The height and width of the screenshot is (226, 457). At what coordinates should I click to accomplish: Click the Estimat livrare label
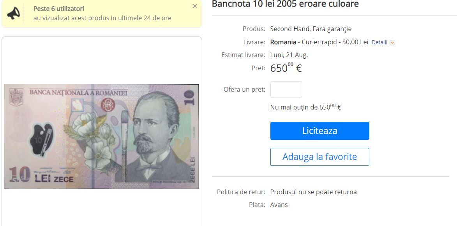point(243,55)
